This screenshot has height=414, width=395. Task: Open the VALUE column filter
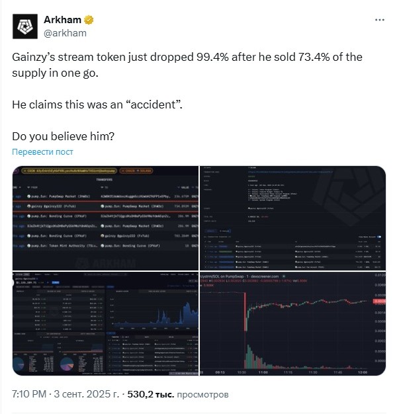(x=183, y=187)
